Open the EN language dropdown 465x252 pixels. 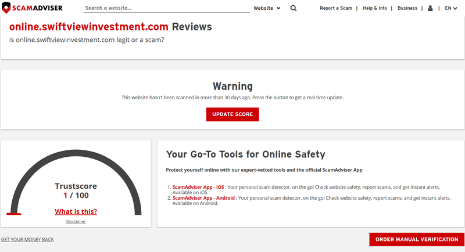coord(451,8)
